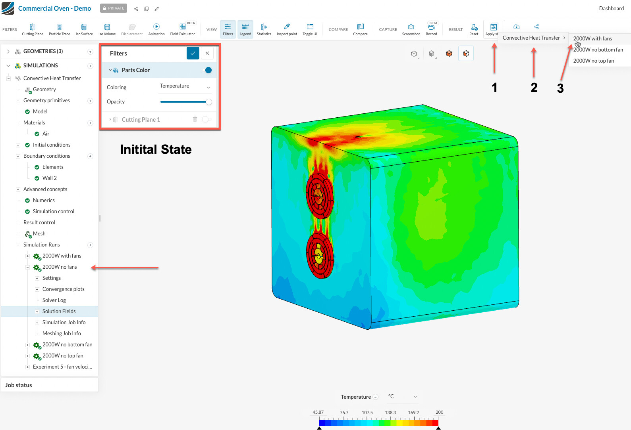Select the Cutting Plane filter tool

click(33, 29)
